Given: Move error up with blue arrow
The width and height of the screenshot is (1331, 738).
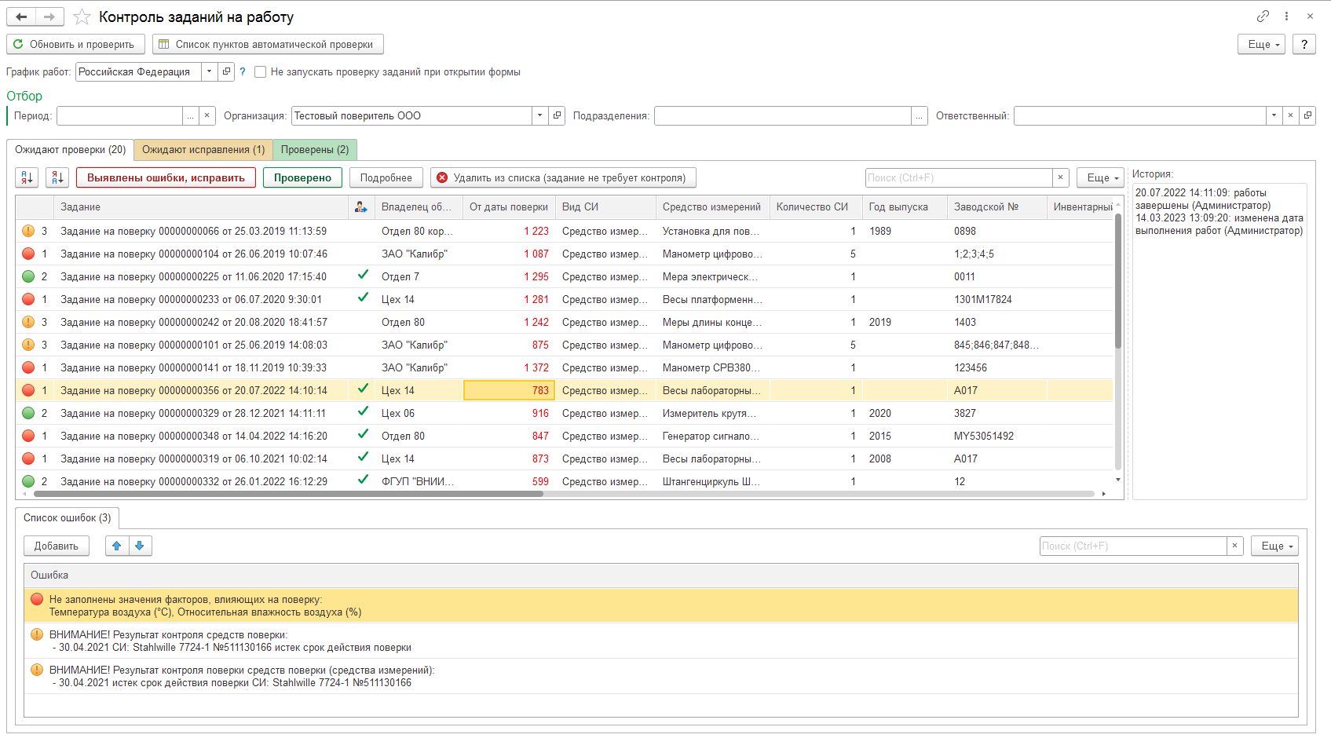Looking at the screenshot, I should click(117, 546).
